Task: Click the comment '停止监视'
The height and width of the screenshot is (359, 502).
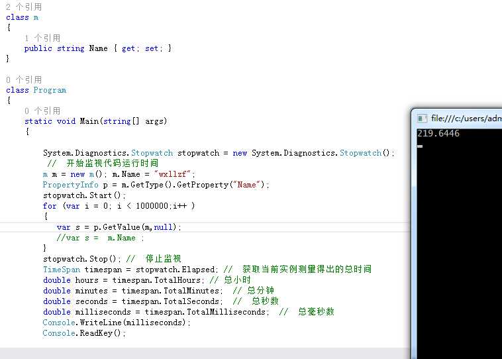Action: [x=164, y=259]
